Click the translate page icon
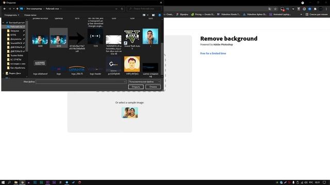The image size is (330, 185). (270, 9)
